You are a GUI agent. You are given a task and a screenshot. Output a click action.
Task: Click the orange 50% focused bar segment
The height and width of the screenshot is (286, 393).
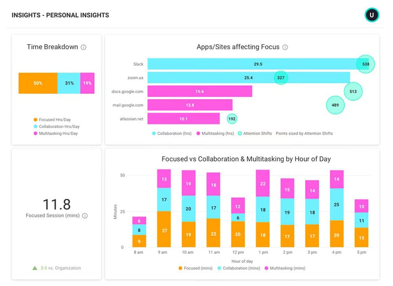click(38, 83)
